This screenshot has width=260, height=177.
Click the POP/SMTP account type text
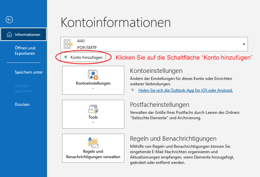pos(87,48)
